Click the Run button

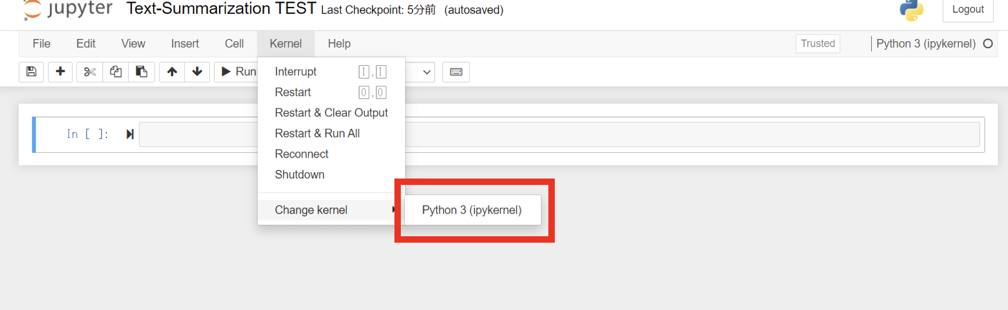[237, 72]
